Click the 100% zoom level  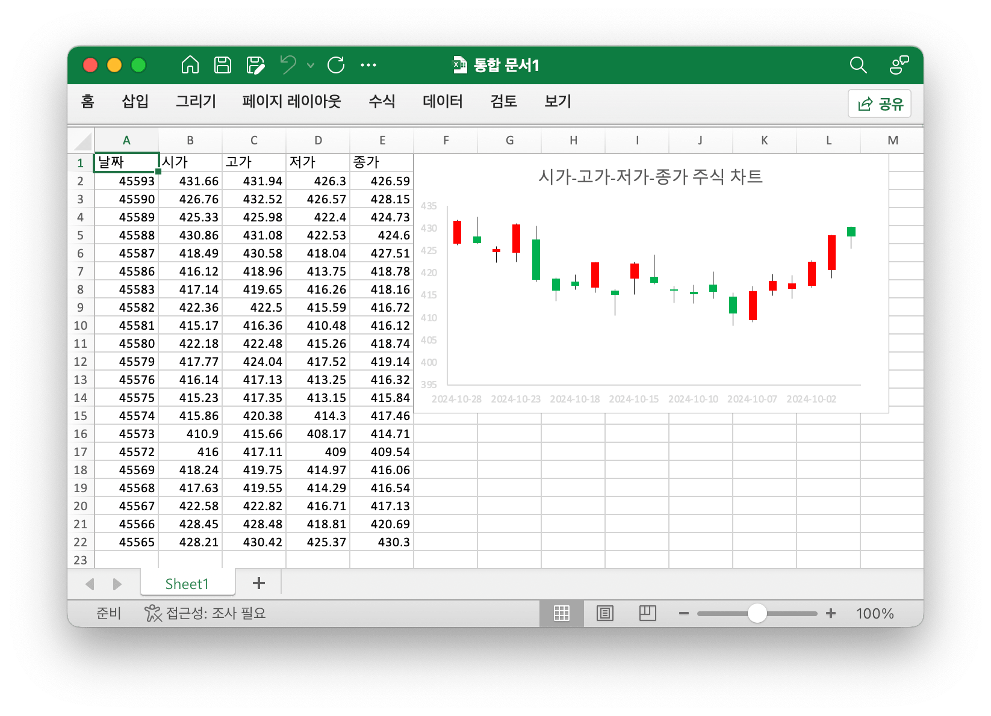875,614
